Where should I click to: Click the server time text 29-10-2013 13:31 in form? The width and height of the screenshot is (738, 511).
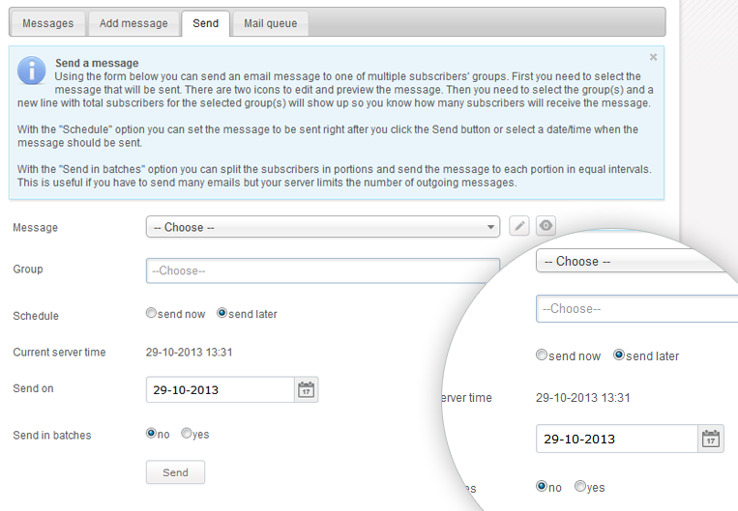pyautogui.click(x=189, y=353)
